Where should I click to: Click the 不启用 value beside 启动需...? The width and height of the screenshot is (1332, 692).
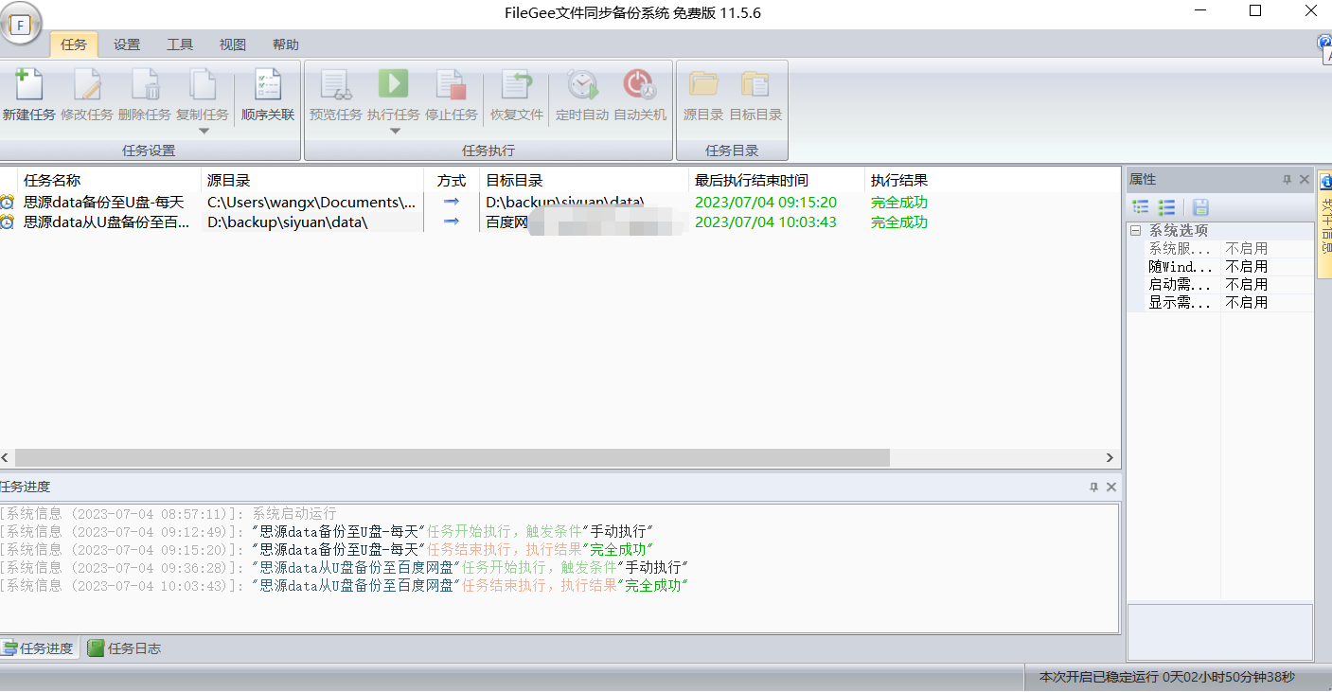(x=1247, y=285)
